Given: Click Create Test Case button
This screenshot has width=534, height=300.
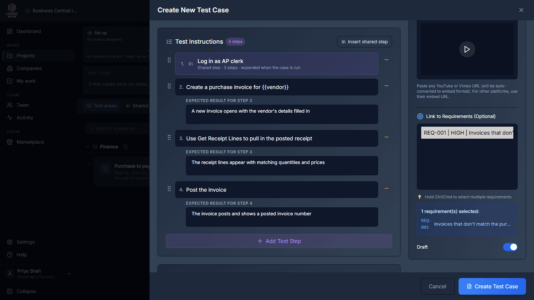Looking at the screenshot, I should [x=492, y=286].
